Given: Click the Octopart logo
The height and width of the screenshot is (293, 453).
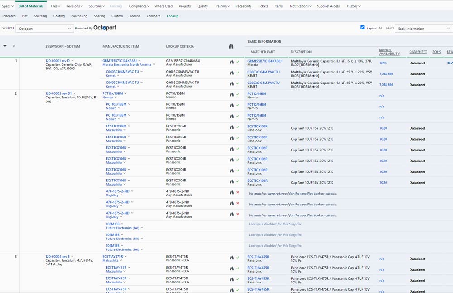Looking at the screenshot, I should pos(105,28).
